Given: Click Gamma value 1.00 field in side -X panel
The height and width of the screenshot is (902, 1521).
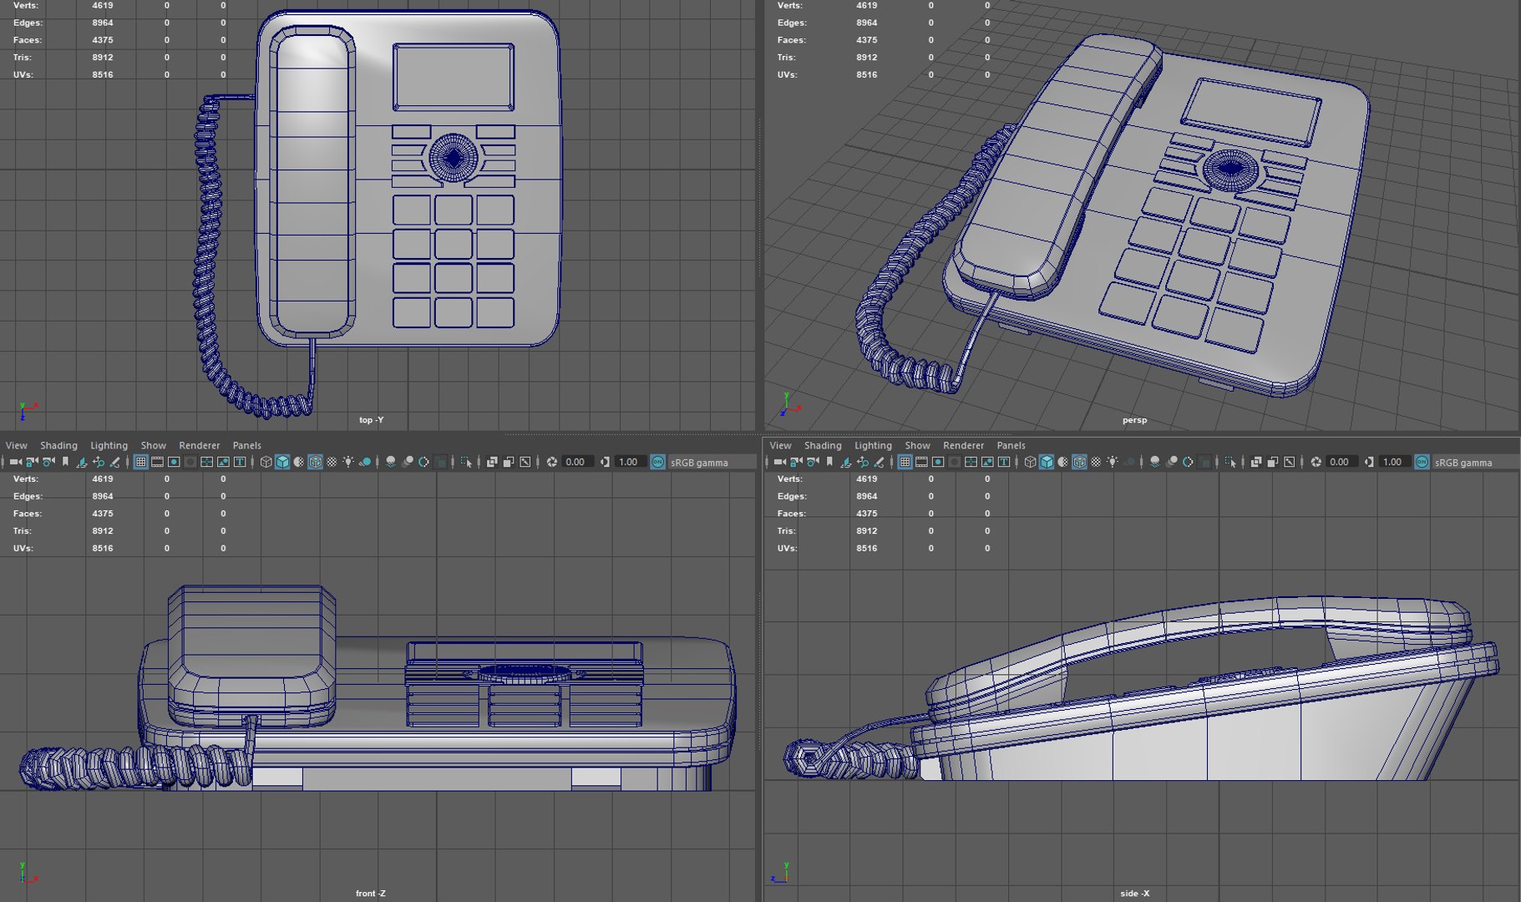Looking at the screenshot, I should (1395, 462).
